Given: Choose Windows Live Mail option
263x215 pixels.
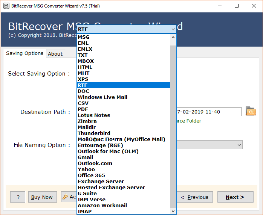Looking at the screenshot, I should (x=123, y=97).
